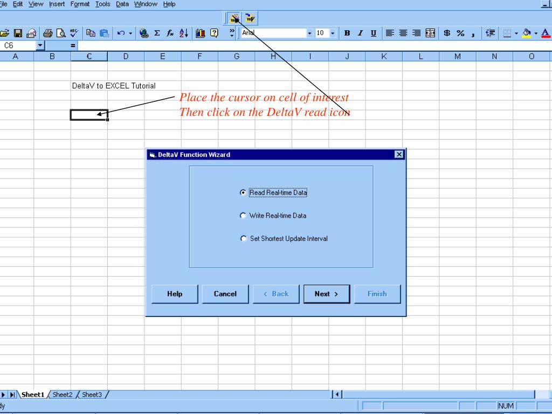552x414 pixels.
Task: Click the Edit Formula equals button
Action: (73, 45)
